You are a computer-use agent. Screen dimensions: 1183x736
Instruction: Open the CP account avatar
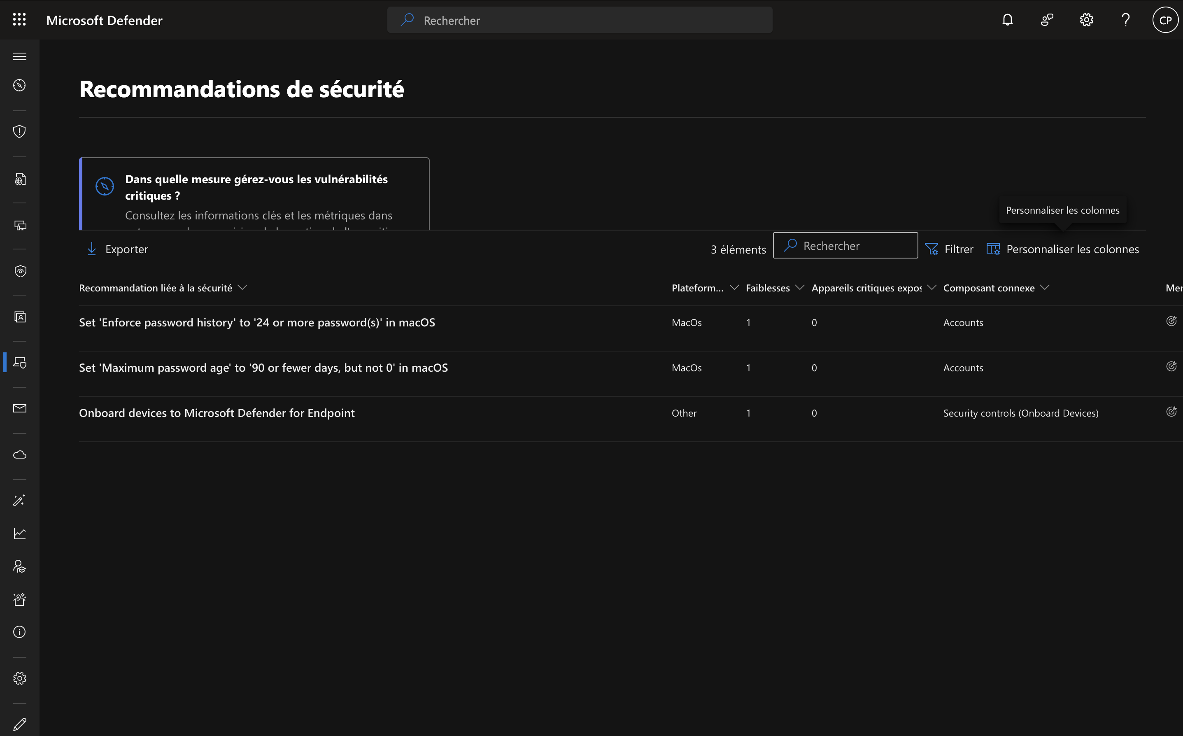(1165, 20)
